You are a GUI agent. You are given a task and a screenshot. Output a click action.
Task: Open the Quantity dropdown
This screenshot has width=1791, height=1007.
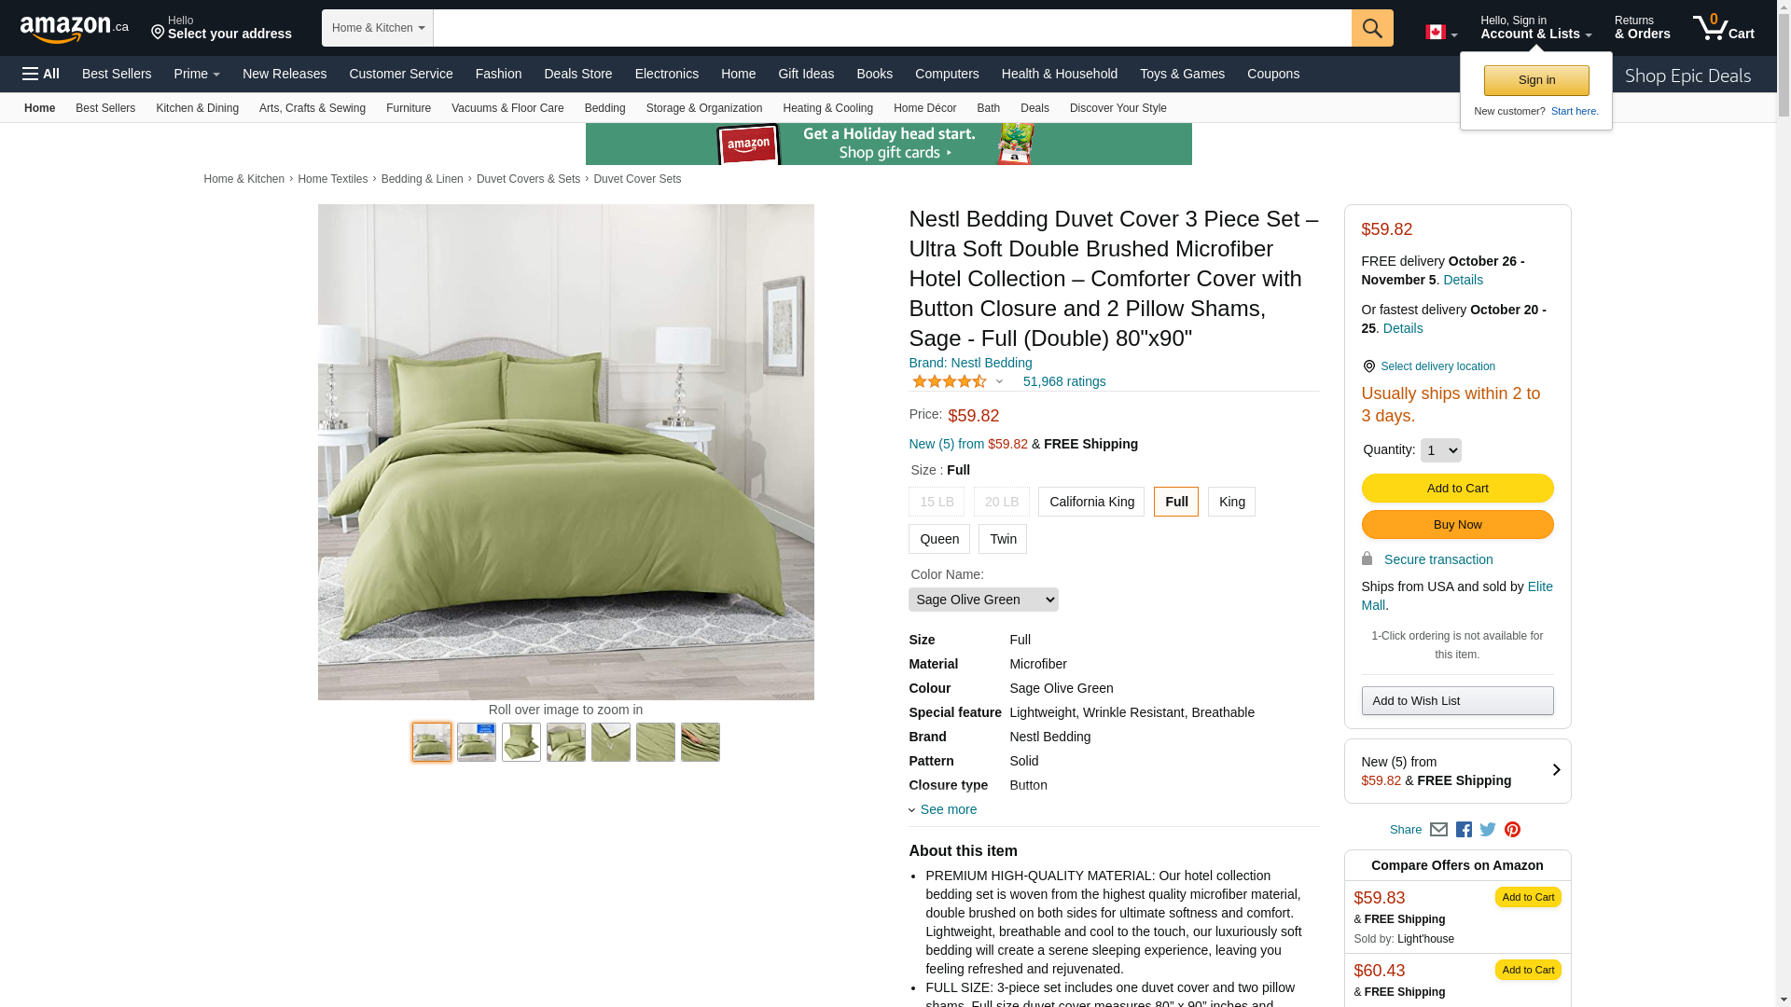point(1441,450)
